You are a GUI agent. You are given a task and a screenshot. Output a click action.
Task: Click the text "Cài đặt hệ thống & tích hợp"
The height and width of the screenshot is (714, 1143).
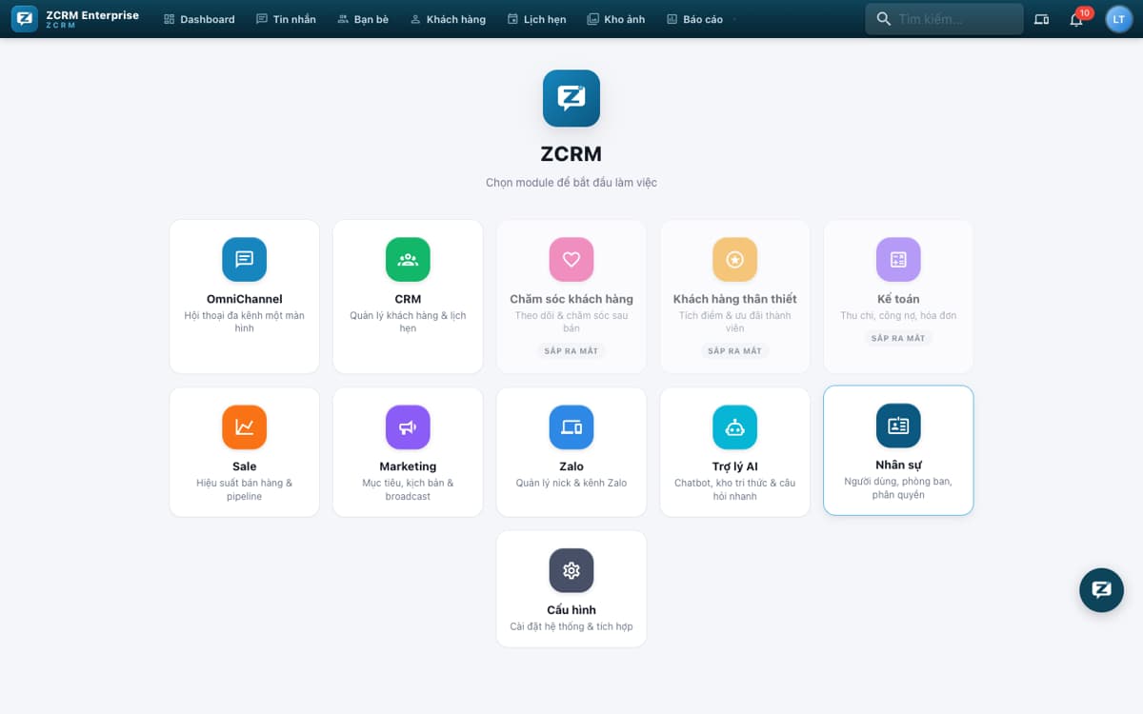(x=571, y=626)
